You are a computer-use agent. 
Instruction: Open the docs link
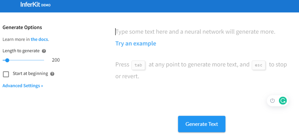39,40
